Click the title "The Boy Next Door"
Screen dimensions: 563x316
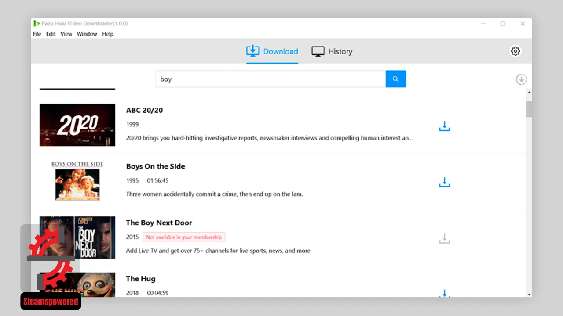tap(159, 223)
